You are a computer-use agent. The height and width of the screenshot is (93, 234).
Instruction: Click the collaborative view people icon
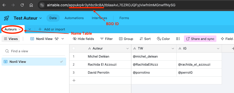(57, 39)
